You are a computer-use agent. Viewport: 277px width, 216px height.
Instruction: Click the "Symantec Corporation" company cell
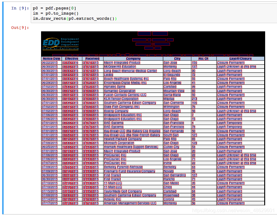pos(119,91)
